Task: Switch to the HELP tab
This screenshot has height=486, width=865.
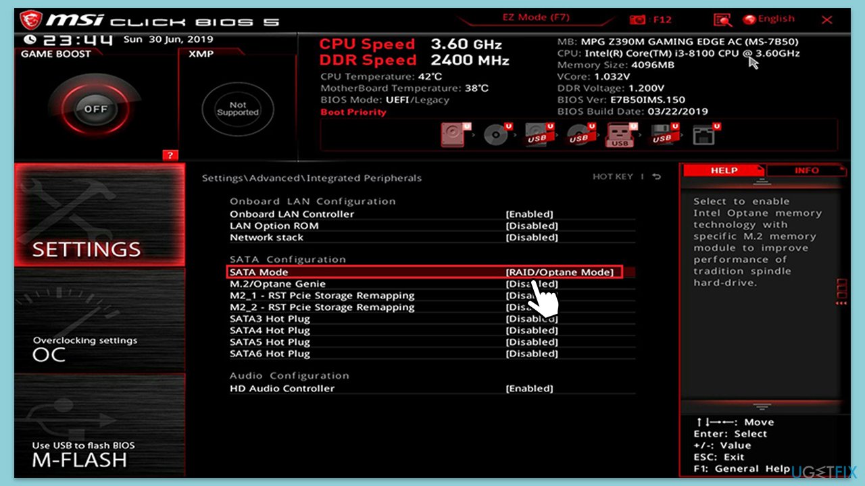Action: pos(724,171)
